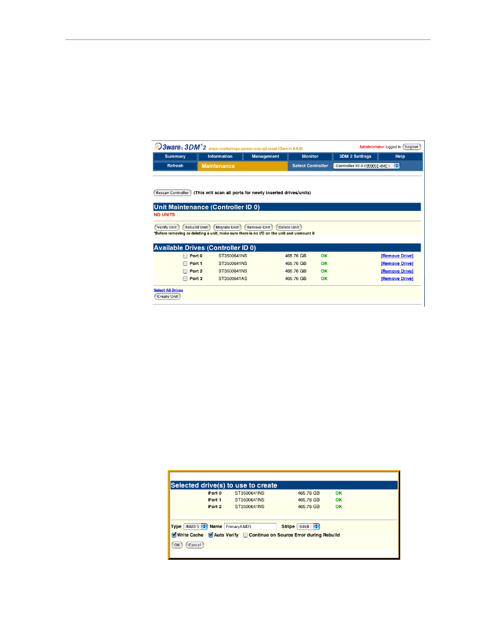Click the server hostname text beside the logo
This screenshot has width=496, height=643.
(x=255, y=148)
